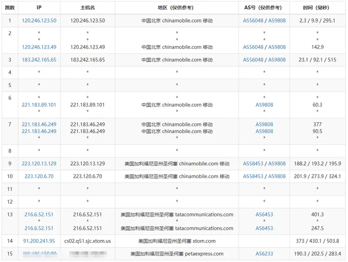Select hop number 8 in the first column
Viewport: 348px width, 262px height.
click(x=10, y=151)
